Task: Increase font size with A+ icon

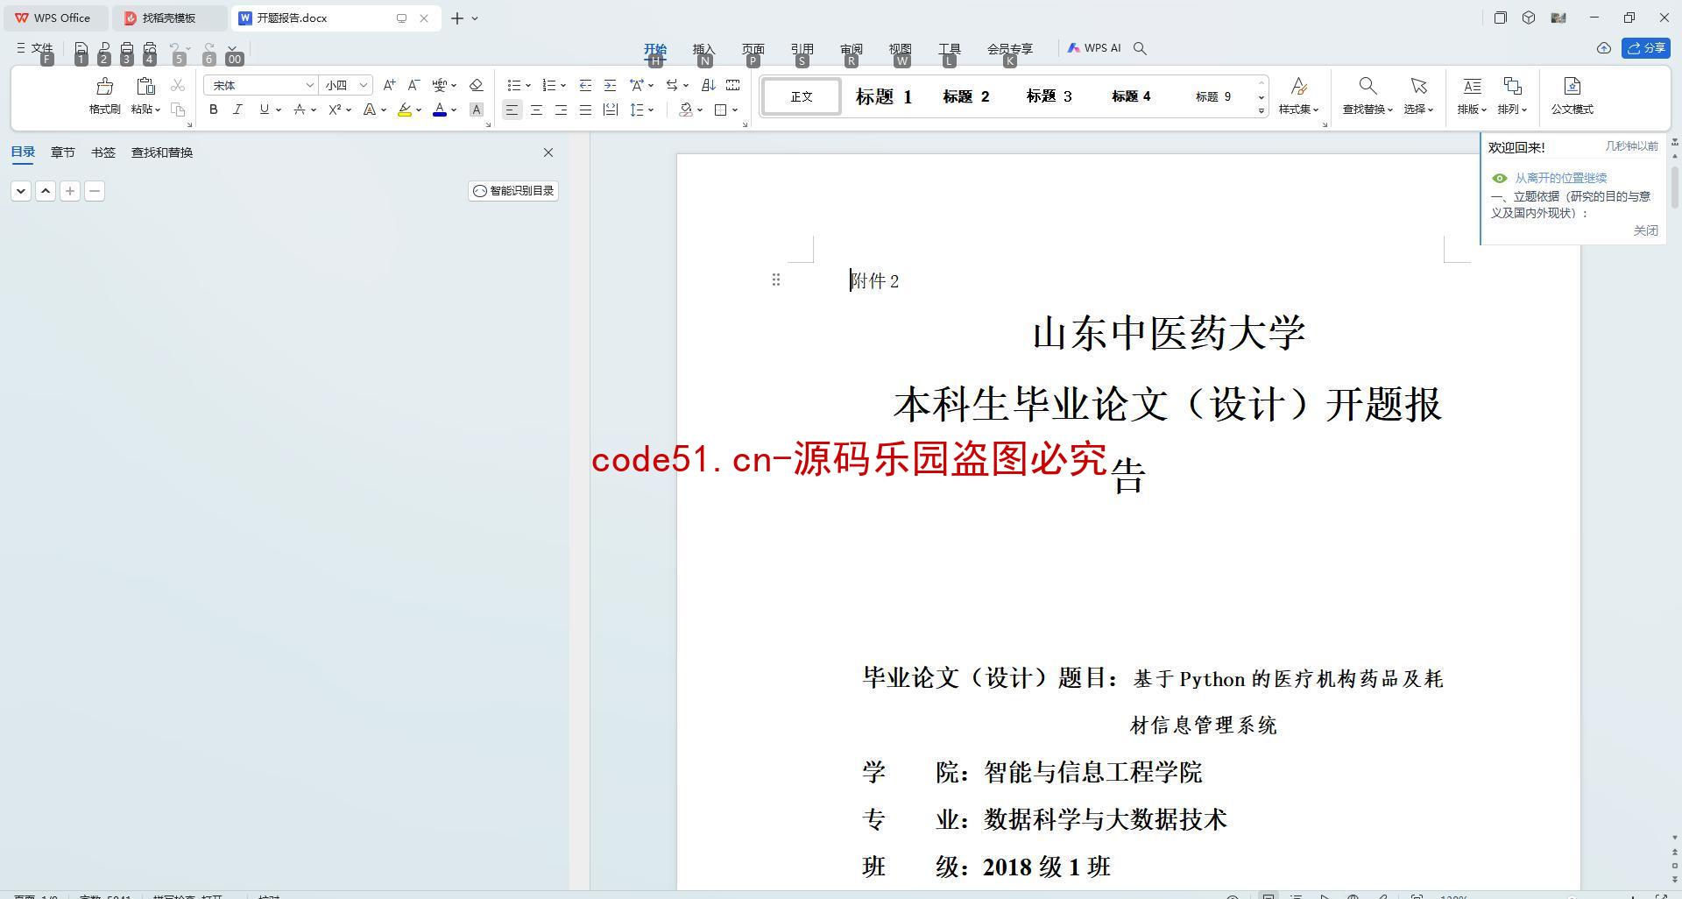Action: [389, 85]
